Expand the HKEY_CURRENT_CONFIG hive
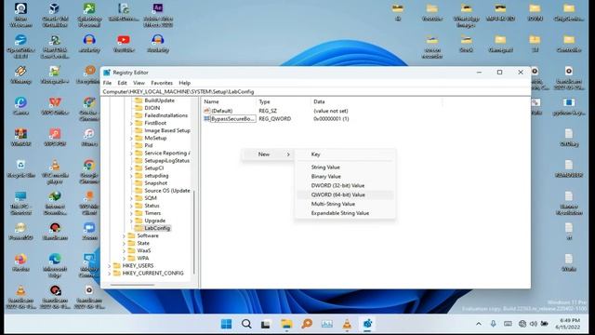 (110, 274)
